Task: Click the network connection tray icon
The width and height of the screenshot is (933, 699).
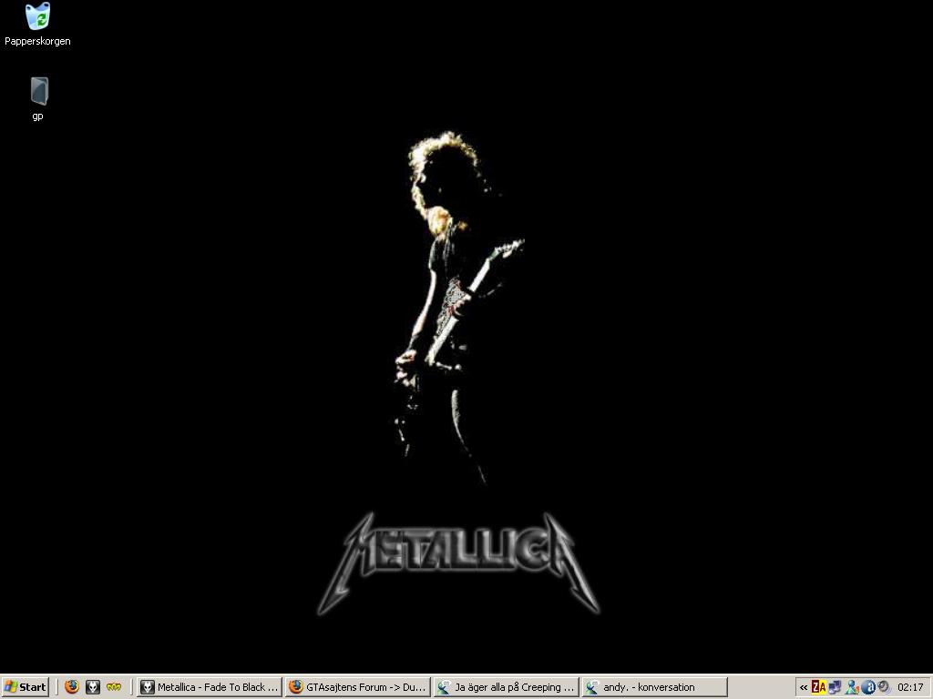Action: [x=835, y=688]
